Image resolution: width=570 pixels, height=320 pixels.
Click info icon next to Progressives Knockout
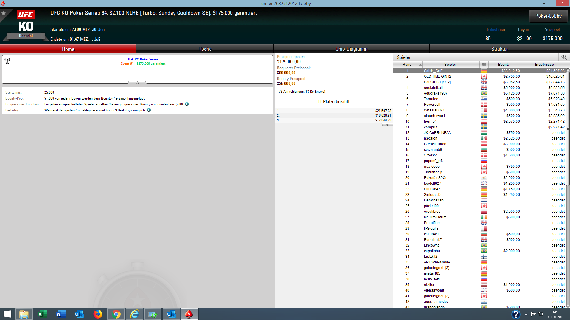[187, 104]
